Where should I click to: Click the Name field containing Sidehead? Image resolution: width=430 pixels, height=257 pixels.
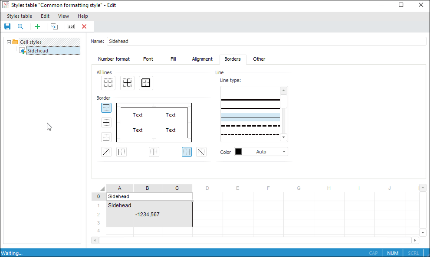click(x=266, y=41)
